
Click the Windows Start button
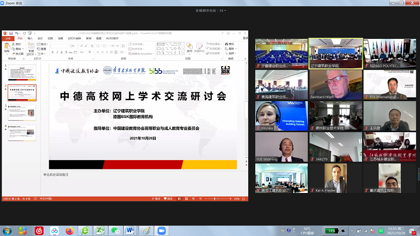[x=7, y=231]
